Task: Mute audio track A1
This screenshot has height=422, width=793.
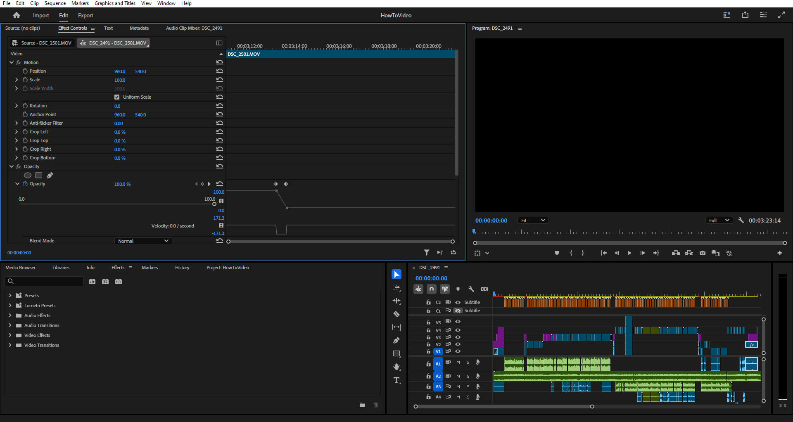Action: tap(458, 363)
